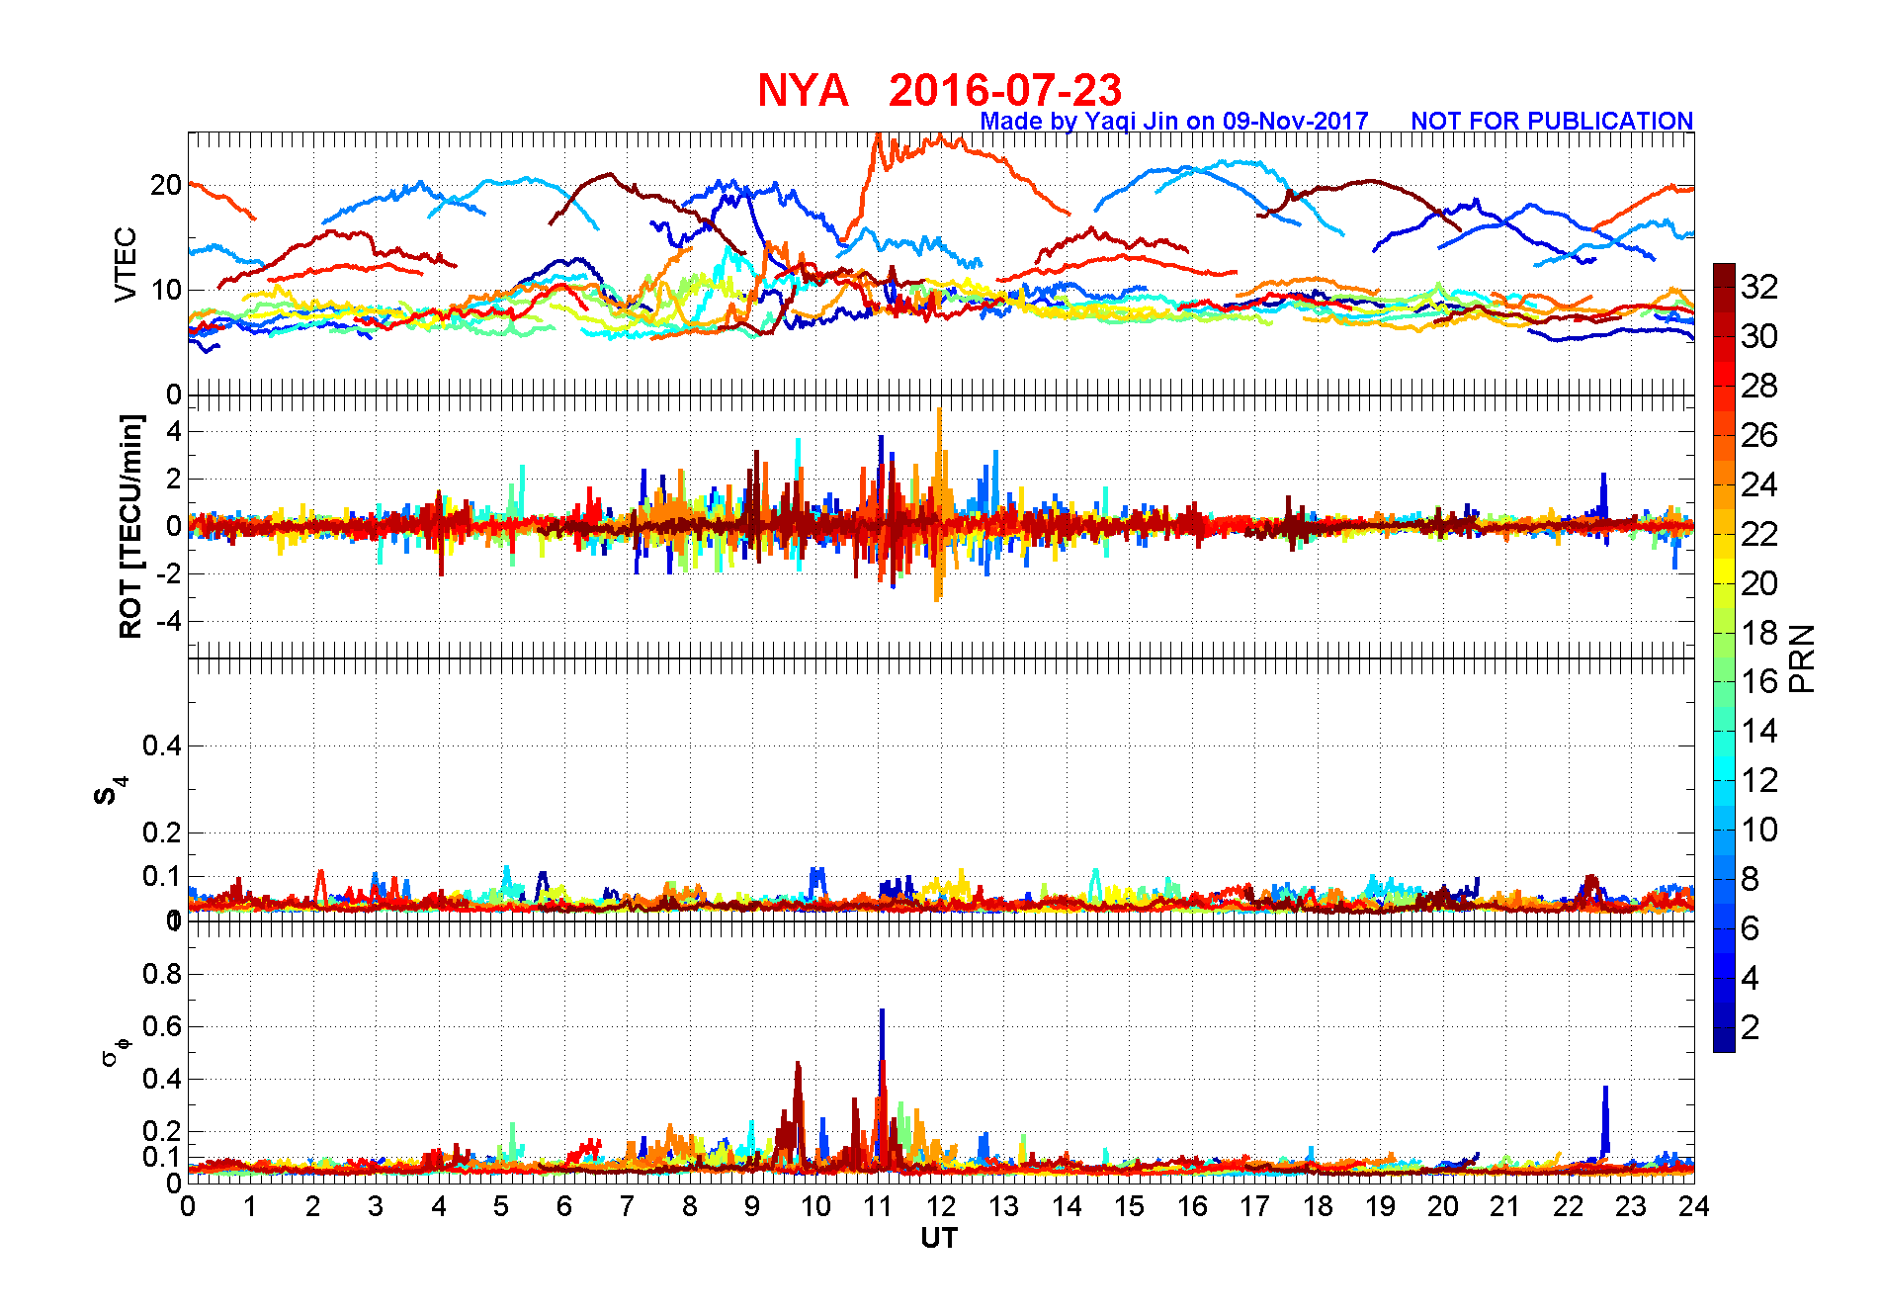This screenshot has height=1315, width=1882.
Task: Click the PRN colorbar label
Action: pos(1802,658)
